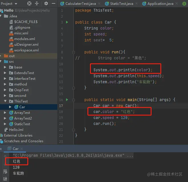Click fold end marker on line 21

pos(73,130)
